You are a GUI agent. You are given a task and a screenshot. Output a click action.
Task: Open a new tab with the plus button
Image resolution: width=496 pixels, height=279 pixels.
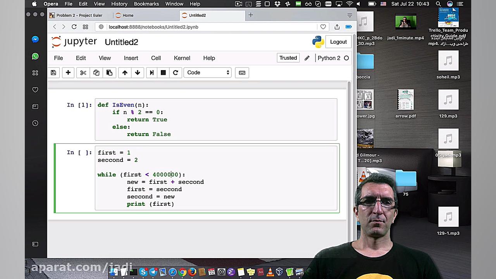point(251,15)
